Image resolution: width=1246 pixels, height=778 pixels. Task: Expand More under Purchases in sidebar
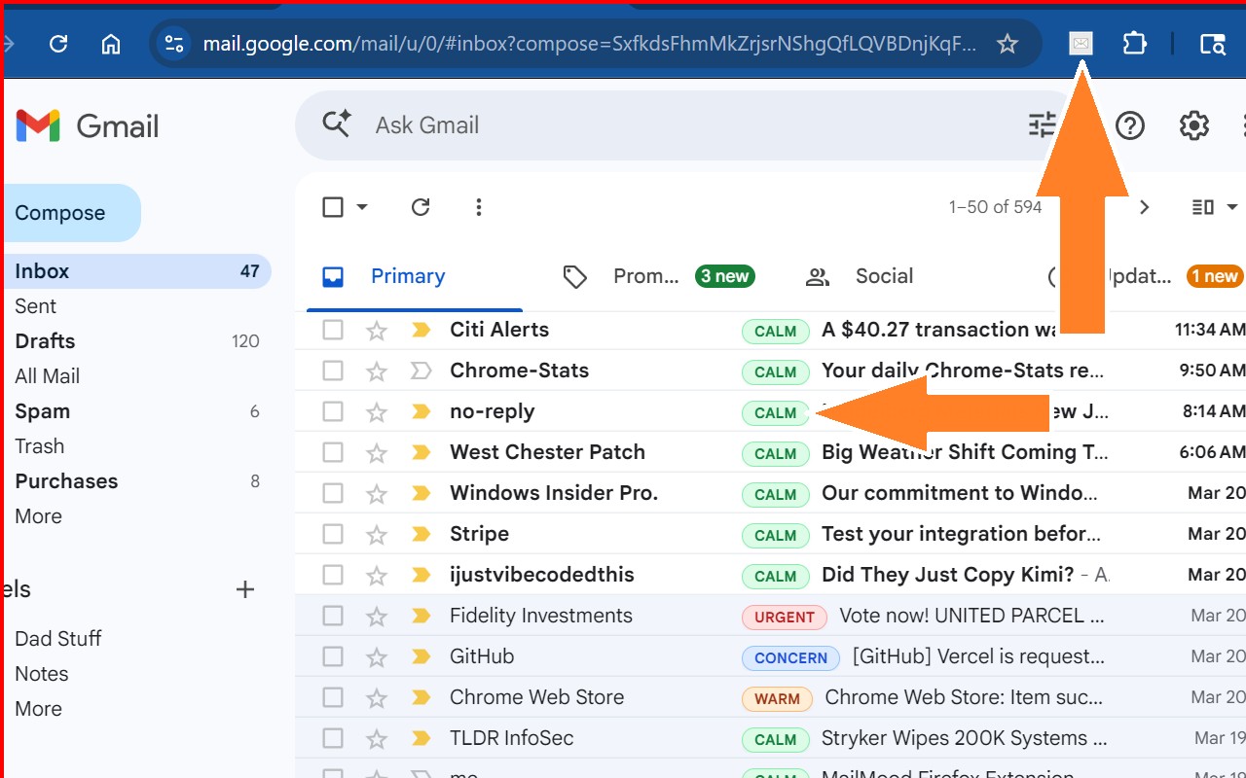(38, 516)
